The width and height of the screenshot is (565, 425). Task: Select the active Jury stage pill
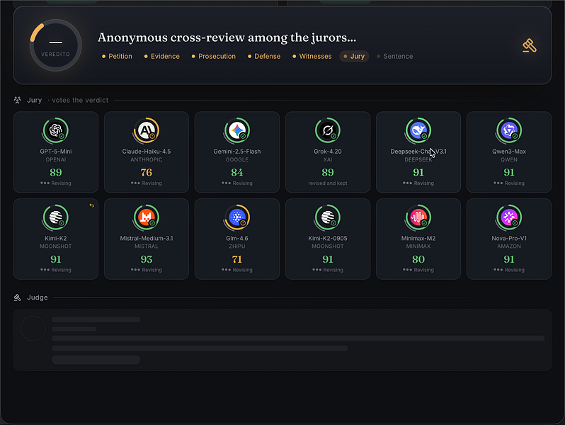pos(354,56)
